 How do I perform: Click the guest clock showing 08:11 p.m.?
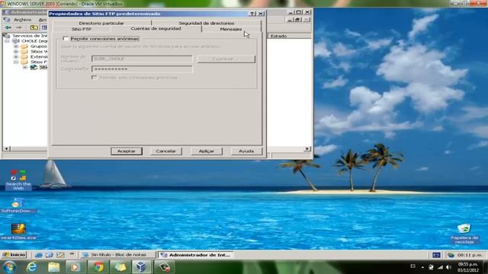pyautogui.click(x=470, y=255)
